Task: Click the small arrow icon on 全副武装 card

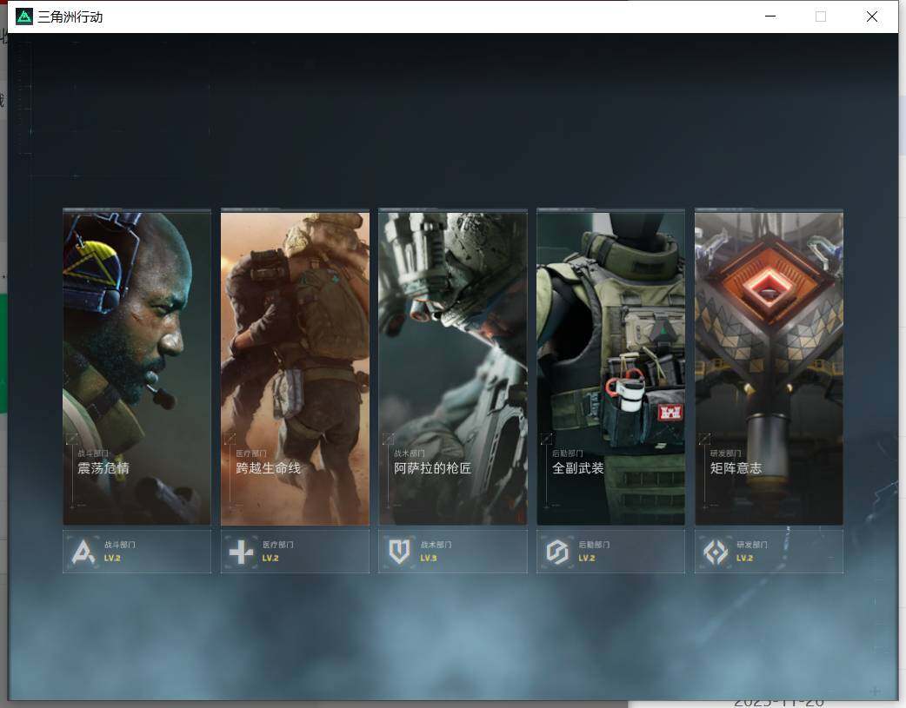Action: (x=546, y=439)
